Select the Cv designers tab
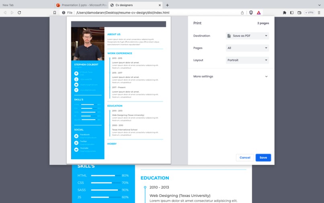The height and width of the screenshot is (203, 324). click(x=135, y=5)
